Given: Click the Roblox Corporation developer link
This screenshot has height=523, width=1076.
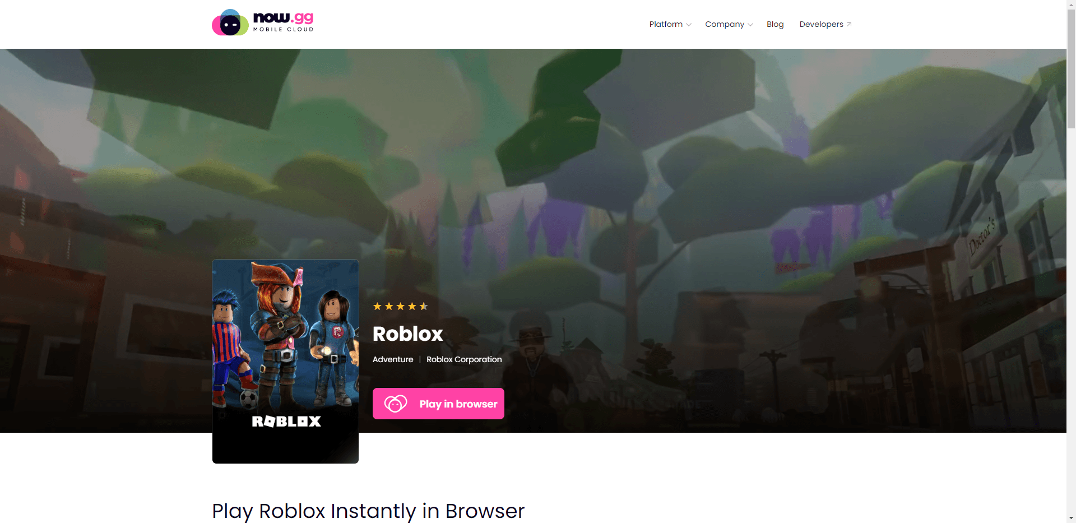Looking at the screenshot, I should coord(464,359).
